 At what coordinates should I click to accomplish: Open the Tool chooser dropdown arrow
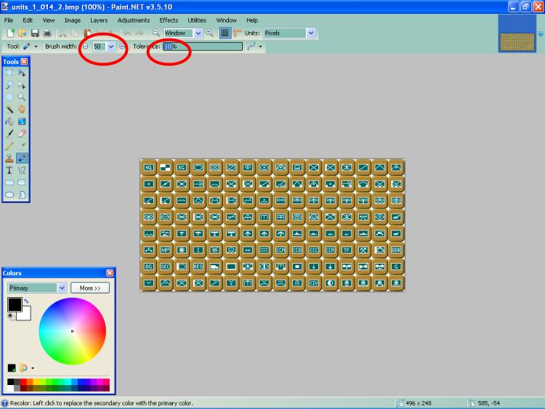pyautogui.click(x=36, y=46)
